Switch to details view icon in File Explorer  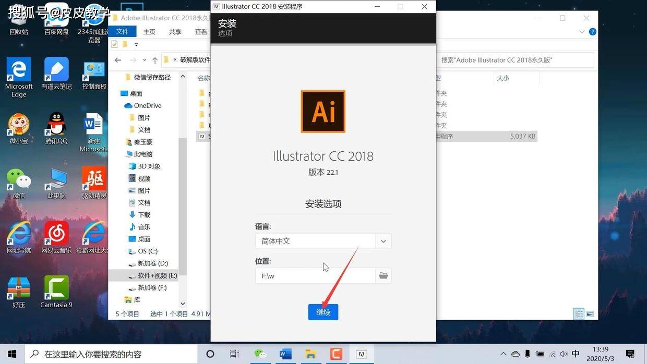click(x=579, y=314)
